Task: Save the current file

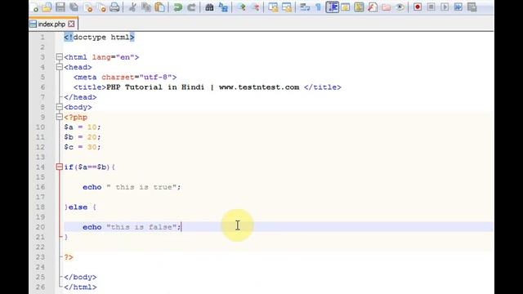Action: (x=60, y=7)
